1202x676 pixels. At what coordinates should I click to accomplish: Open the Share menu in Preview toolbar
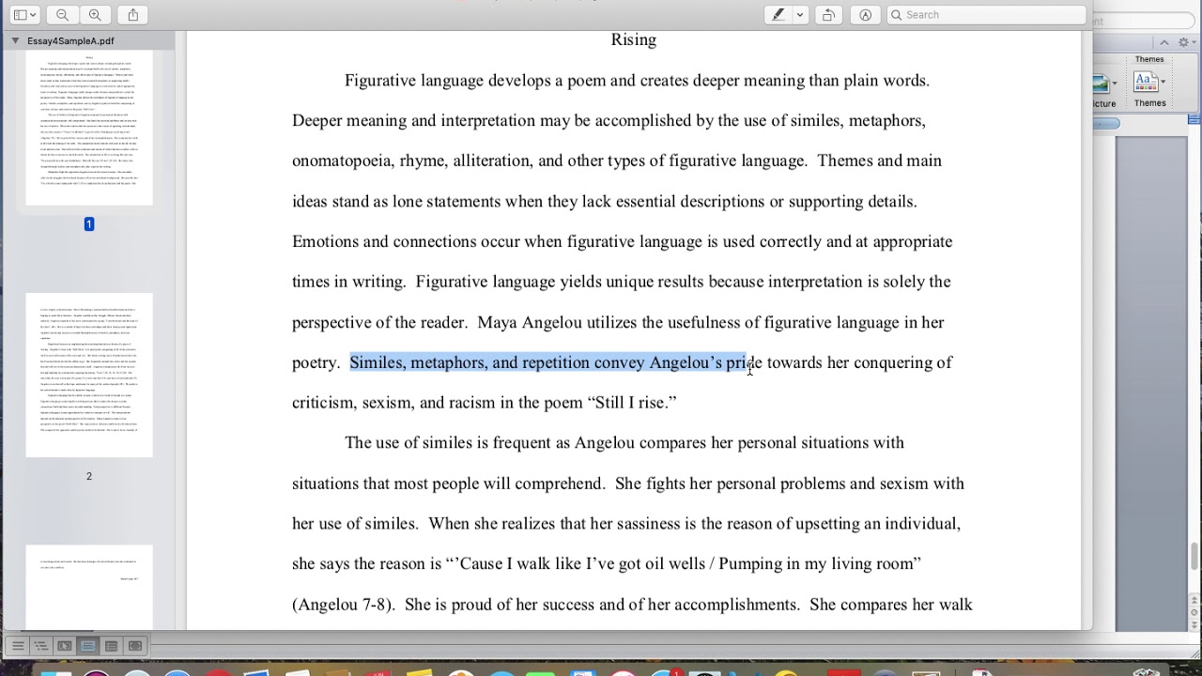[x=132, y=15]
